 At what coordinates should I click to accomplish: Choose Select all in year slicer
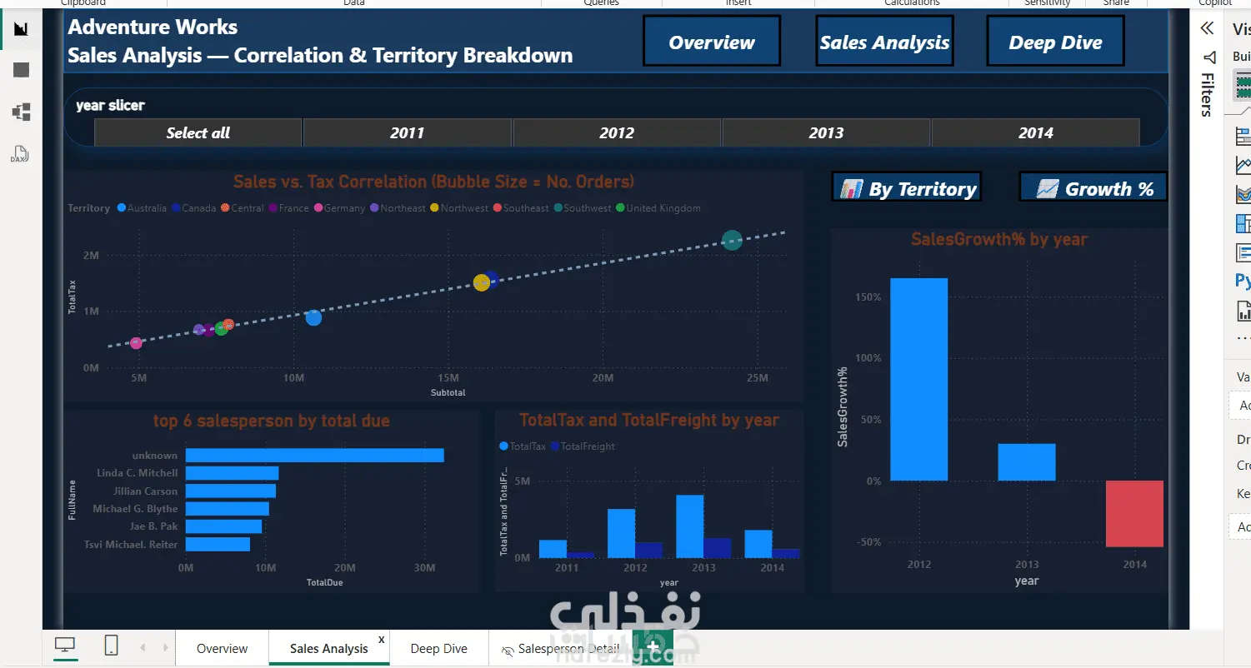coord(198,132)
